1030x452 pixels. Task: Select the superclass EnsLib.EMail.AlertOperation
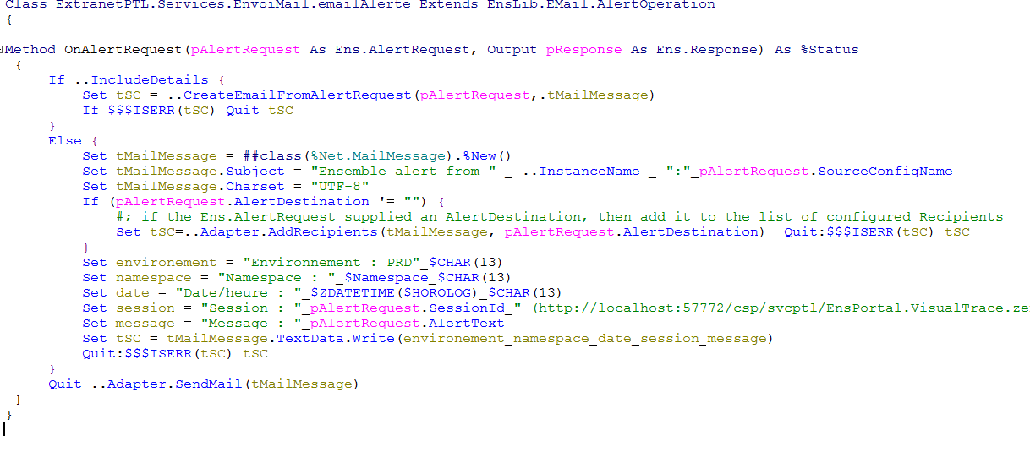[601, 5]
